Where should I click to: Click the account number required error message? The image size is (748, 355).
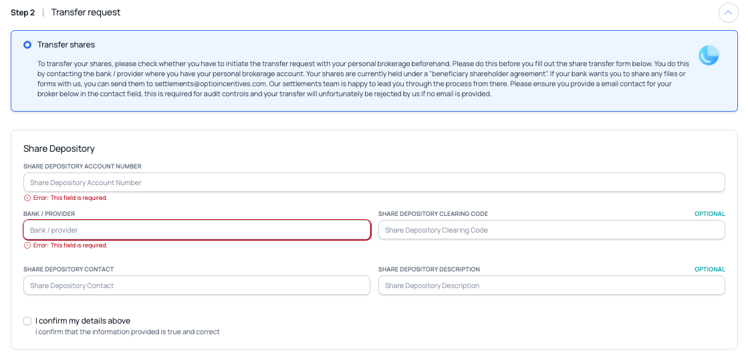[70, 198]
